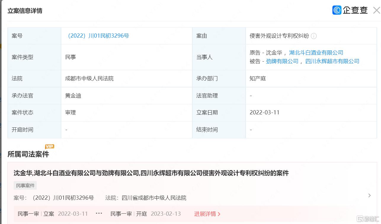Select the 立案日期 label cell

click(219, 113)
